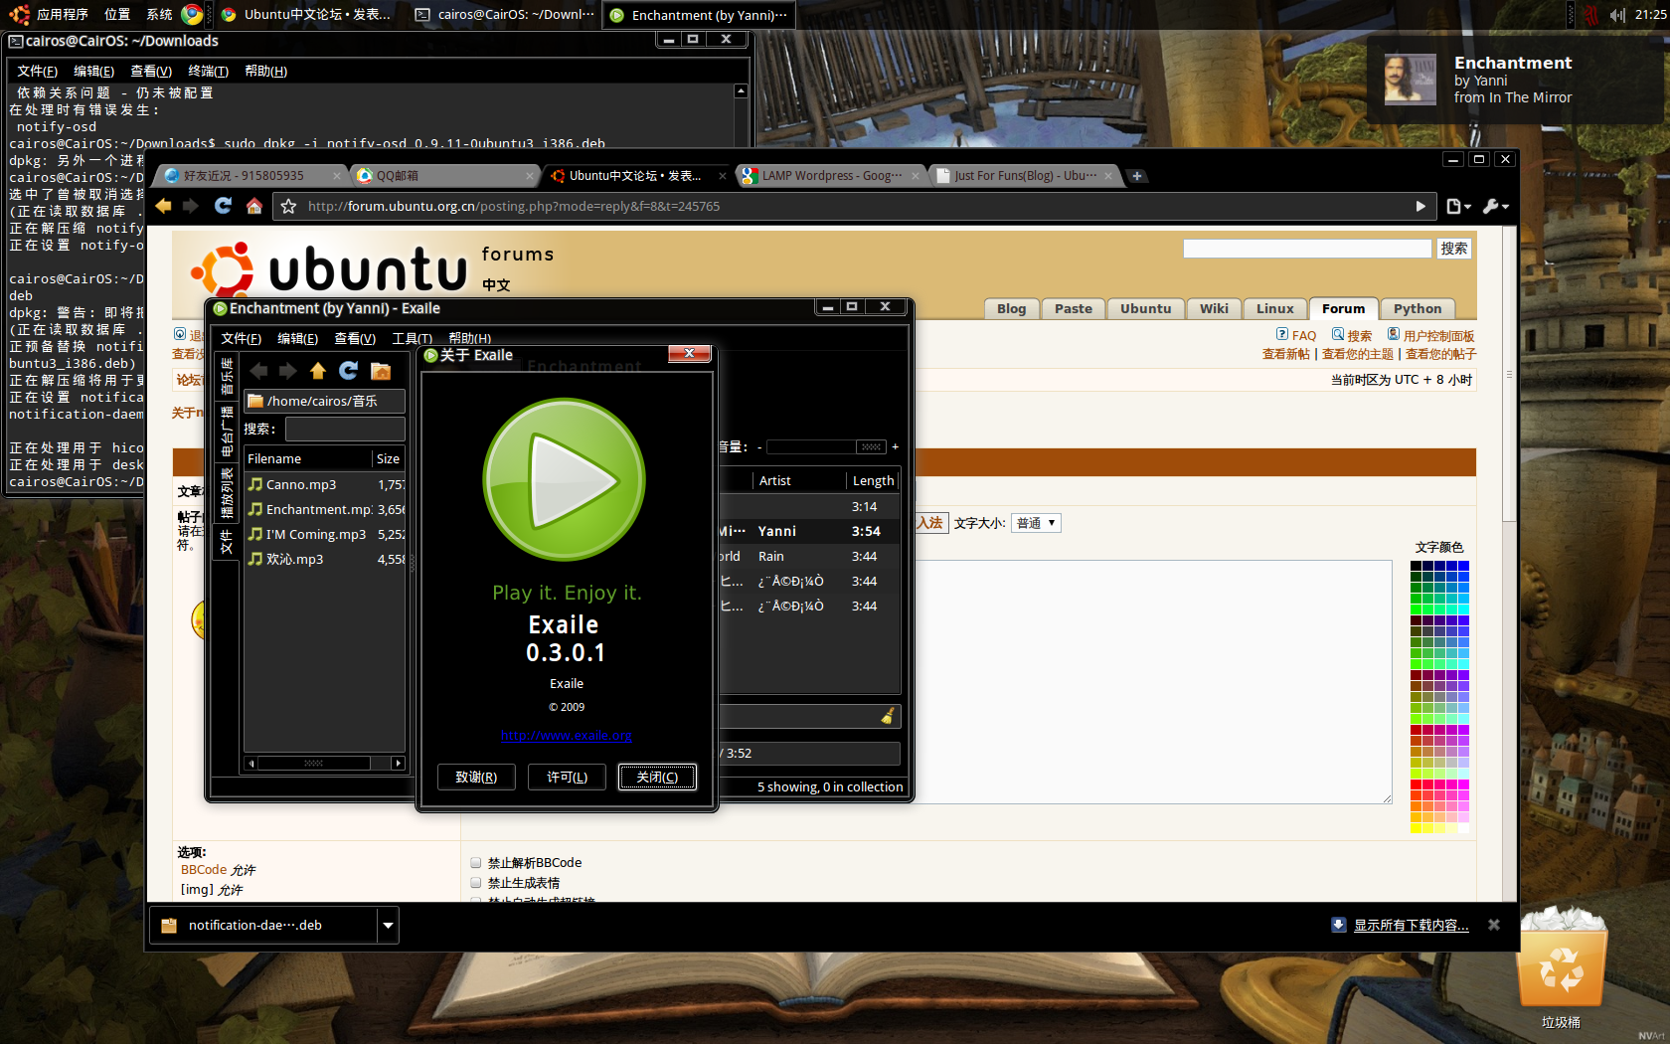Image resolution: width=1670 pixels, height=1044 pixels.
Task: Click 致谢(R) credits button in About dialog
Action: tap(476, 777)
